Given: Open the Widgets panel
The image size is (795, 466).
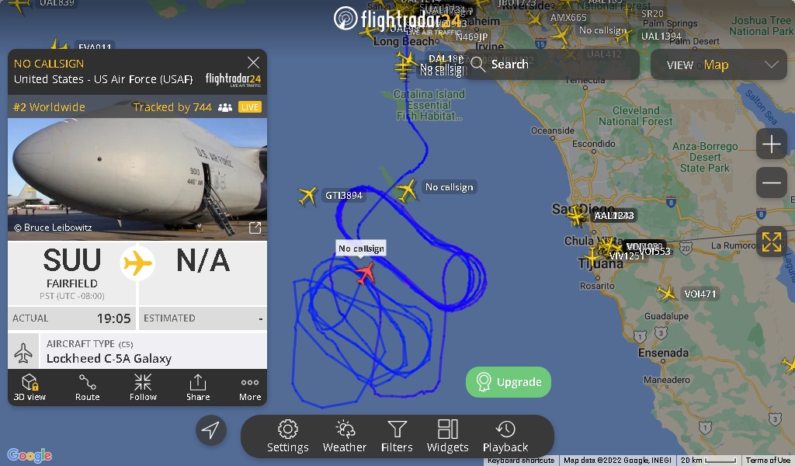Looking at the screenshot, I should point(448,436).
